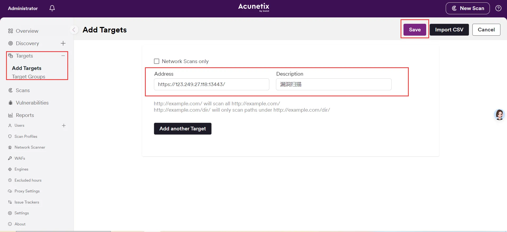Expand the Discovery plus button
Viewport: 507px width, 232px height.
point(63,43)
